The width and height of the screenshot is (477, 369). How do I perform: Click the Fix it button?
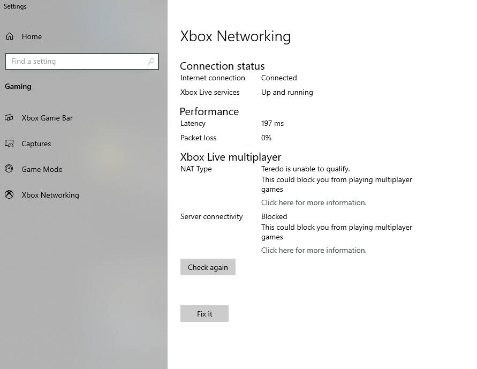click(205, 314)
